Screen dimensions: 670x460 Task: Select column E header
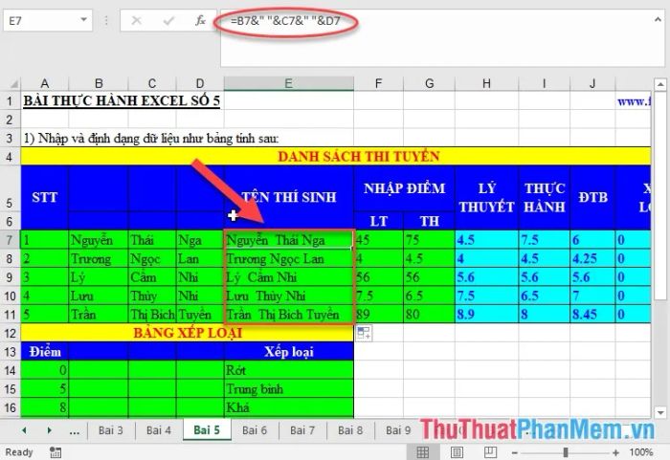[x=288, y=83]
